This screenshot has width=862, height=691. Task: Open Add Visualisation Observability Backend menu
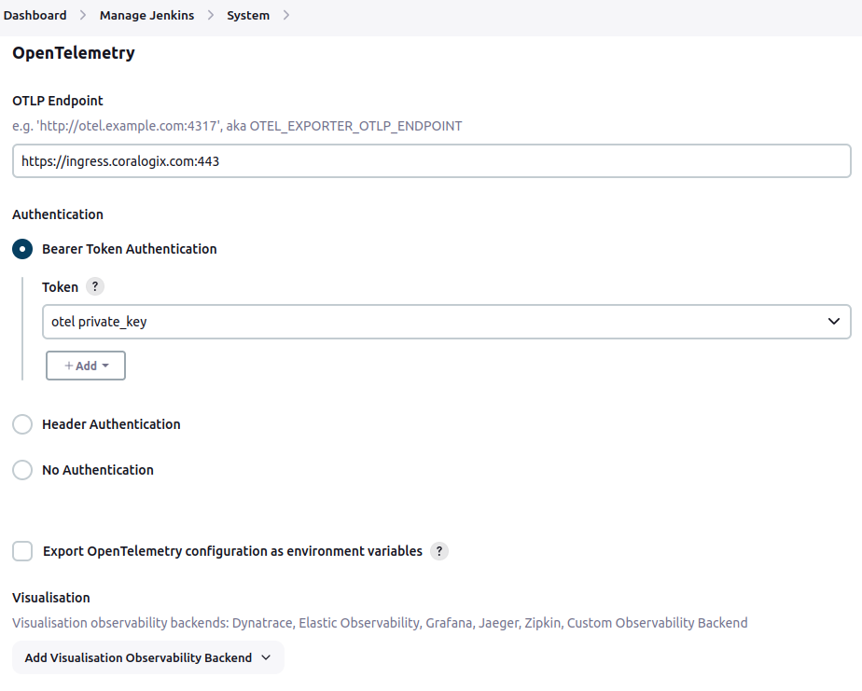[x=148, y=657]
